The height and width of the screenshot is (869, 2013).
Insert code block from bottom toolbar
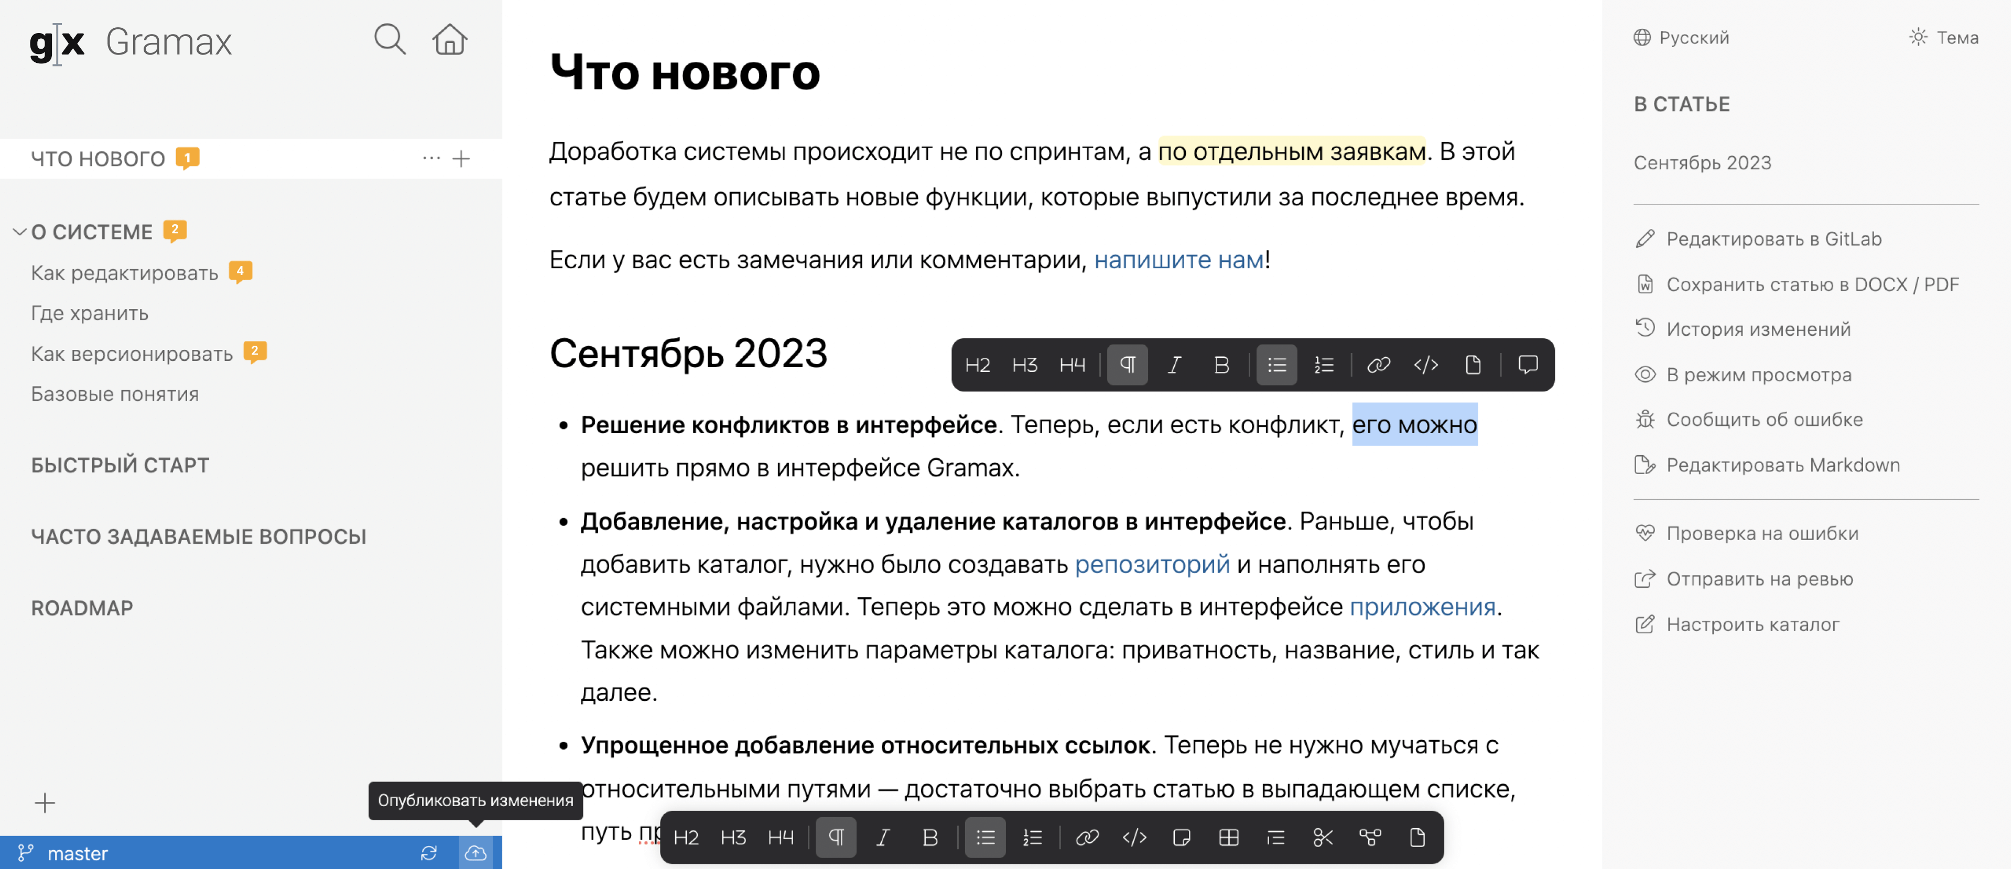pyautogui.click(x=1134, y=838)
